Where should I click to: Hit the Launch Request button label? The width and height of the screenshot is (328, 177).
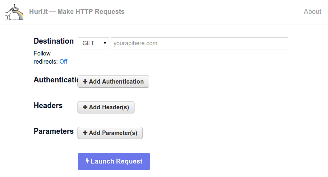coord(116,162)
